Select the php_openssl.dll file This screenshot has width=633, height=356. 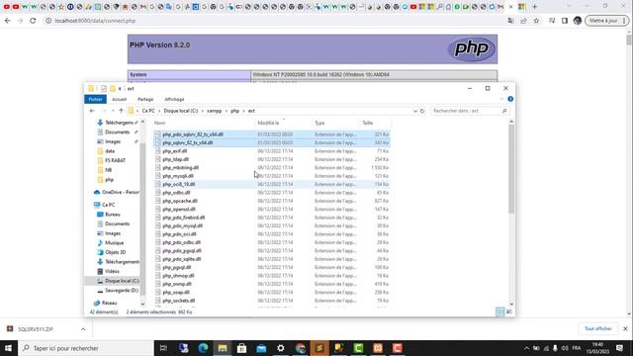[272, 209]
